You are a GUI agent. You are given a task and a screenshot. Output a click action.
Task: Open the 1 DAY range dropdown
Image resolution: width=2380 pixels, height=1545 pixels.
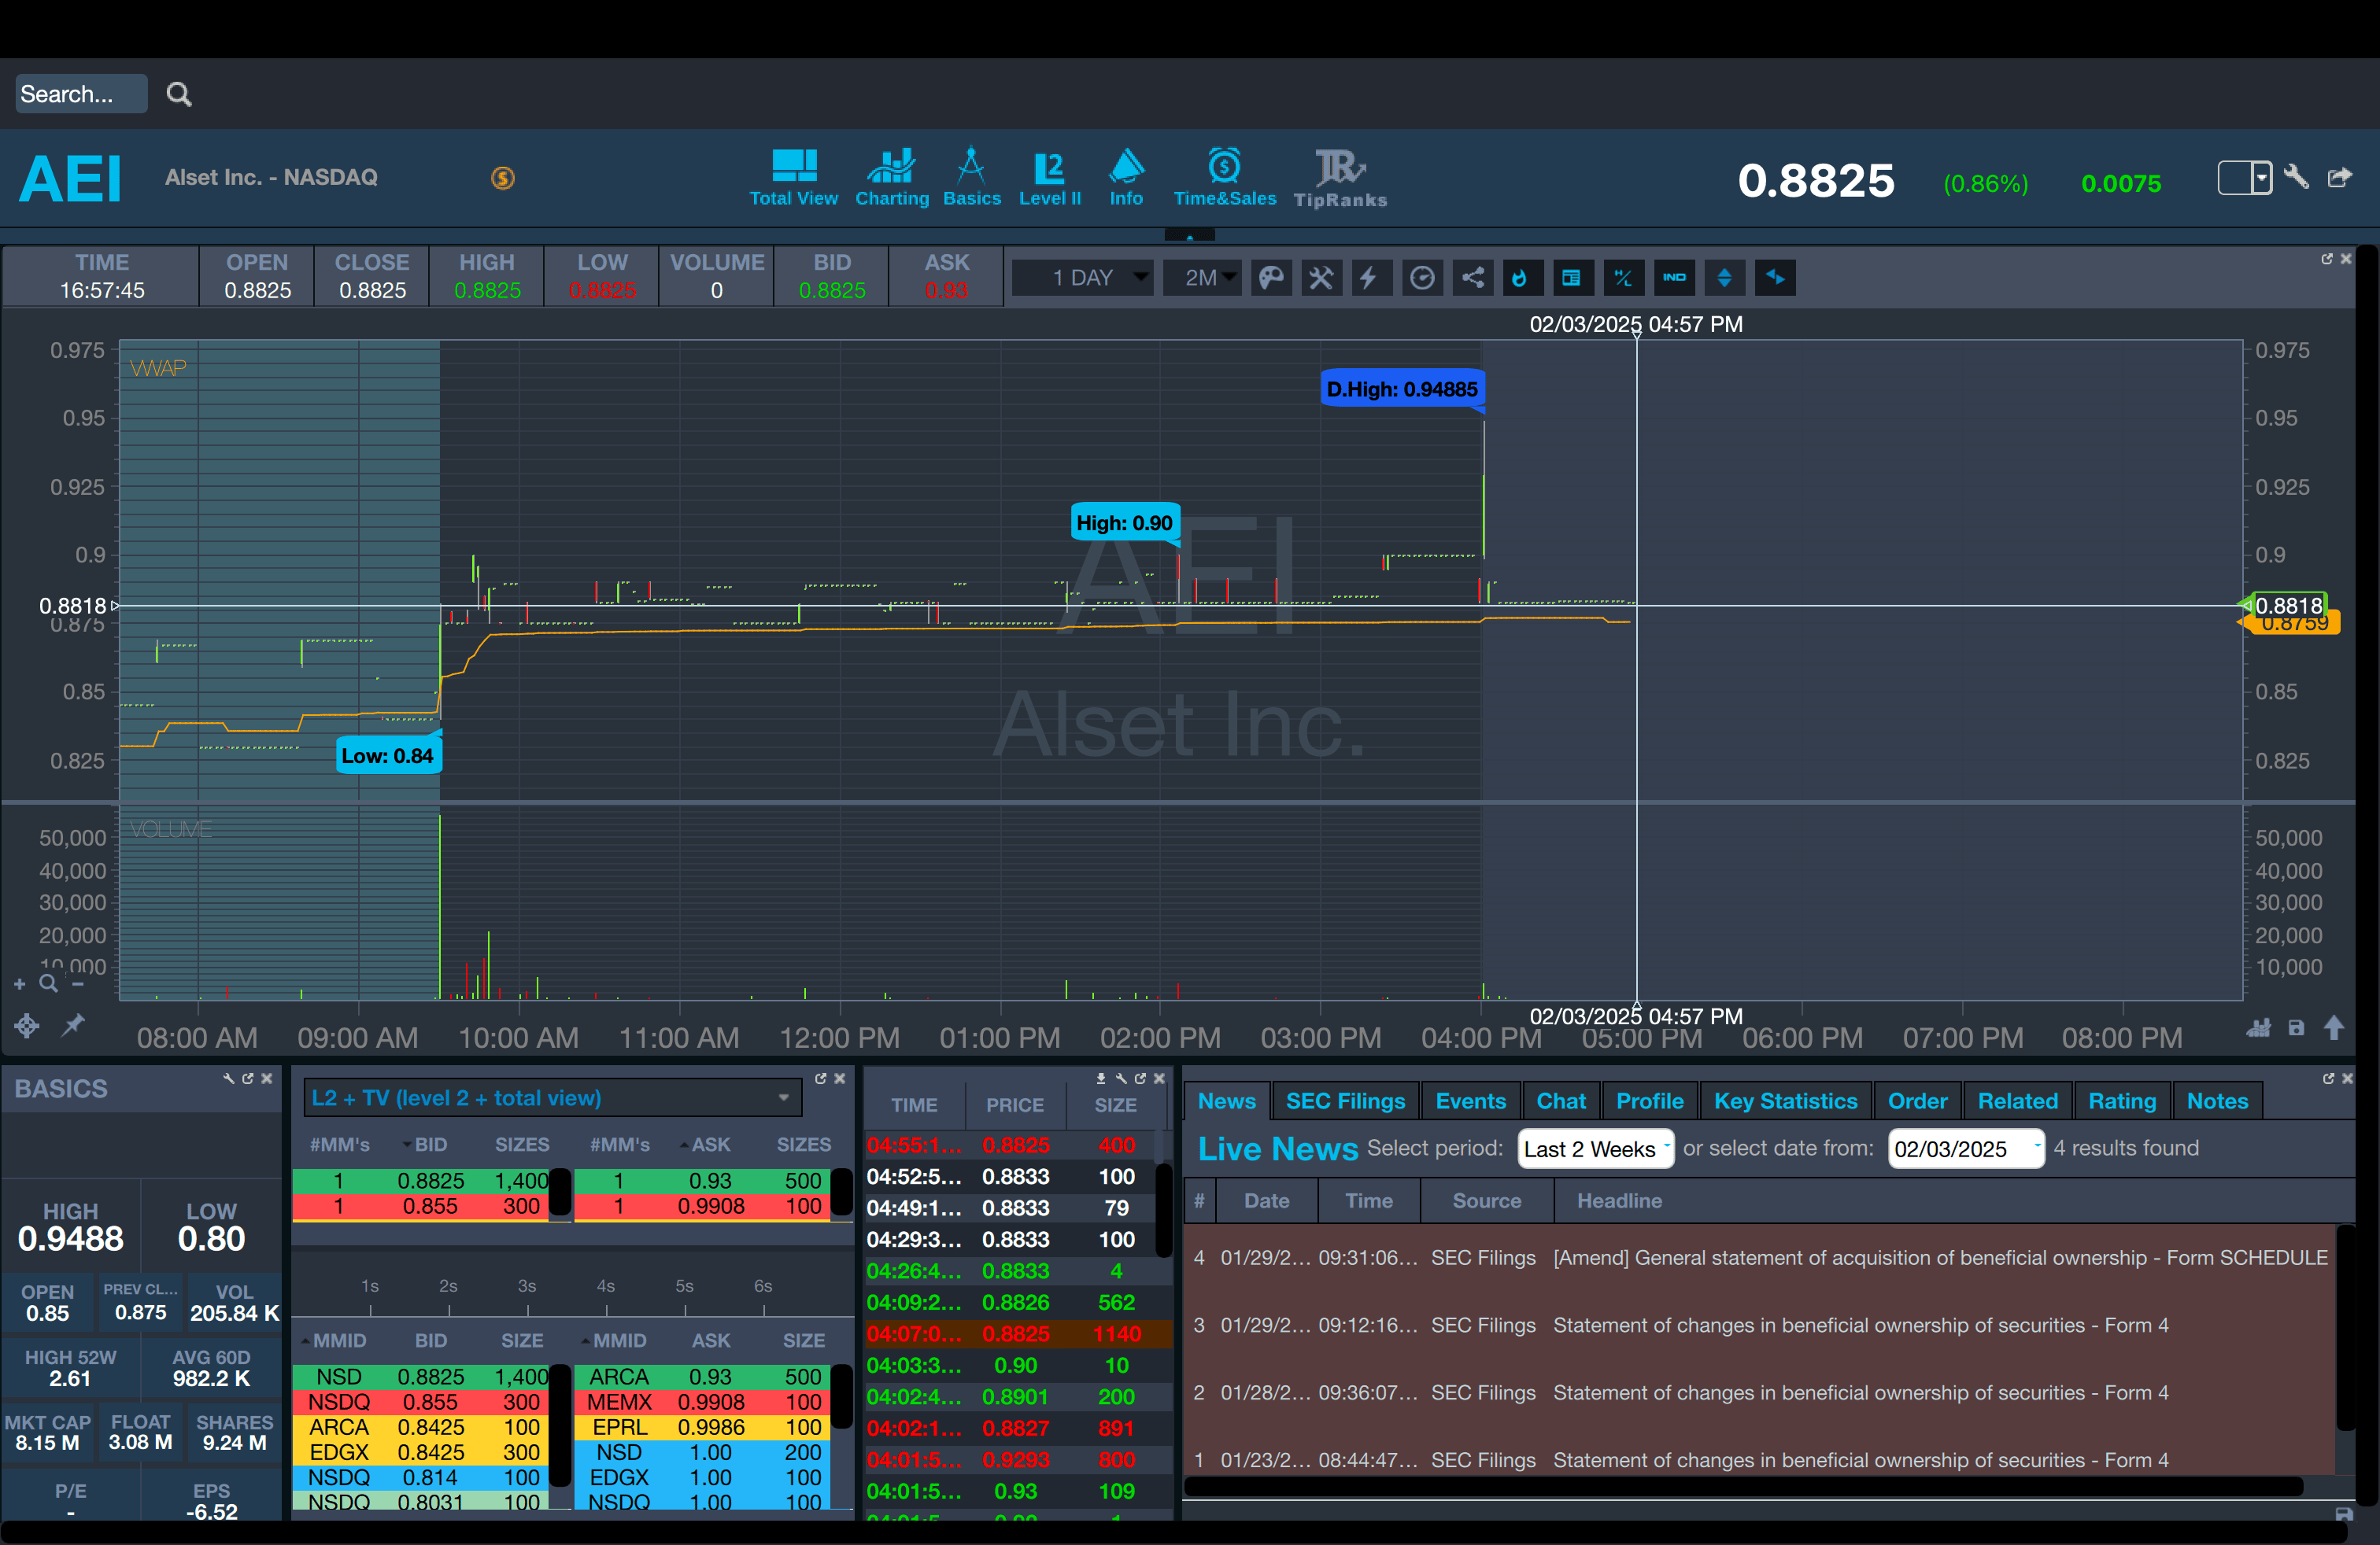tap(1083, 278)
